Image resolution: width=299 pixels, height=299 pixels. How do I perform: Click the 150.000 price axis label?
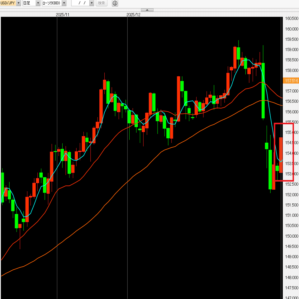[x=292, y=236]
